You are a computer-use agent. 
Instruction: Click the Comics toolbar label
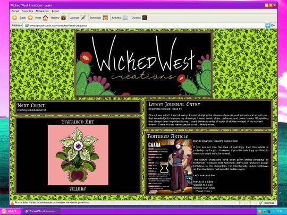point(136,18)
